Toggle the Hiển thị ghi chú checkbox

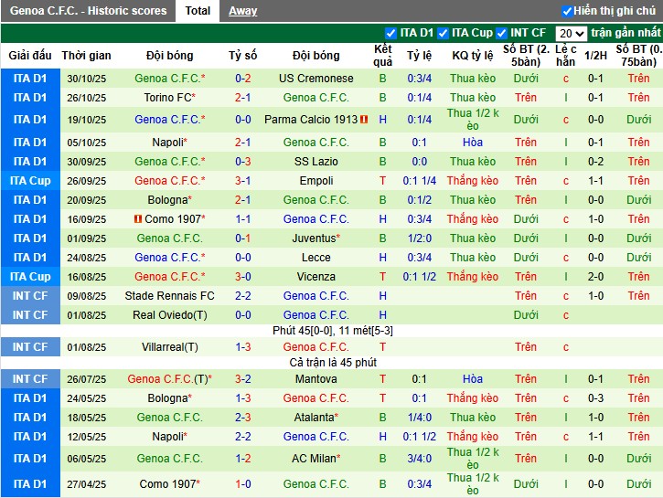567,11
